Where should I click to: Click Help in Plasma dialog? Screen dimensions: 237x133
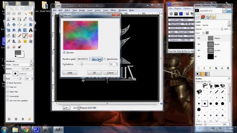70,73
